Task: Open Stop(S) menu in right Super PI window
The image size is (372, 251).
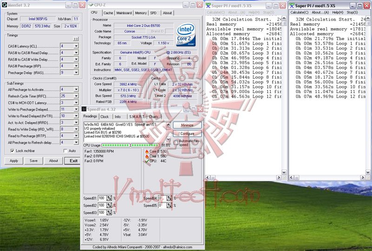Action: (352, 13)
